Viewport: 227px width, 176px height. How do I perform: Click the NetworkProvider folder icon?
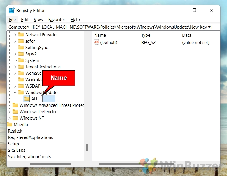(x=21, y=35)
